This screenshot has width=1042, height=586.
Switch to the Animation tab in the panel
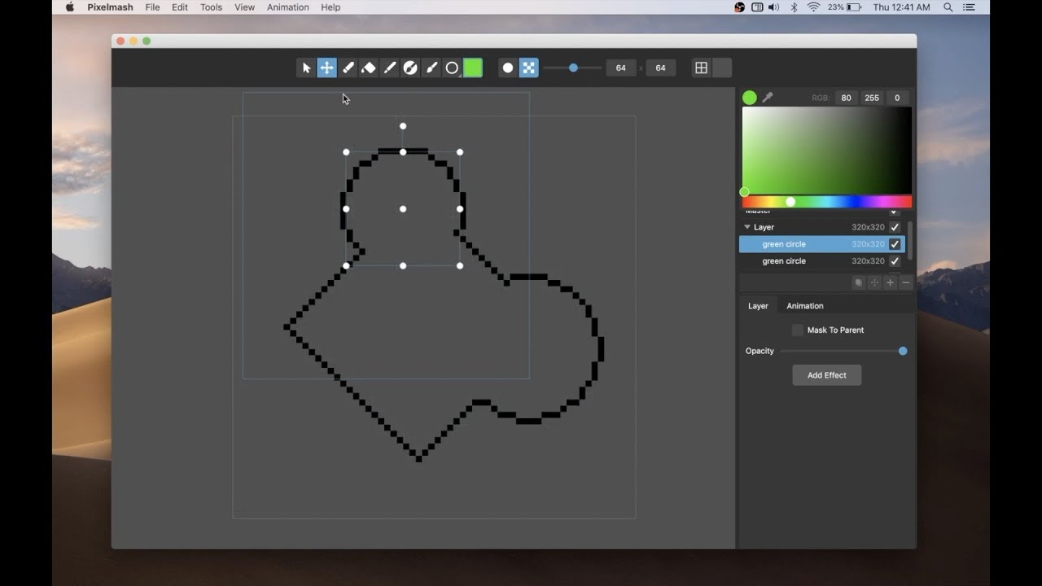click(805, 306)
